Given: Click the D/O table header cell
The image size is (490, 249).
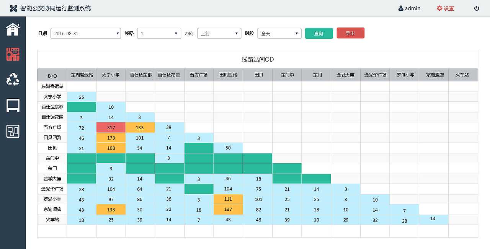Looking at the screenshot, I should (x=52, y=75).
